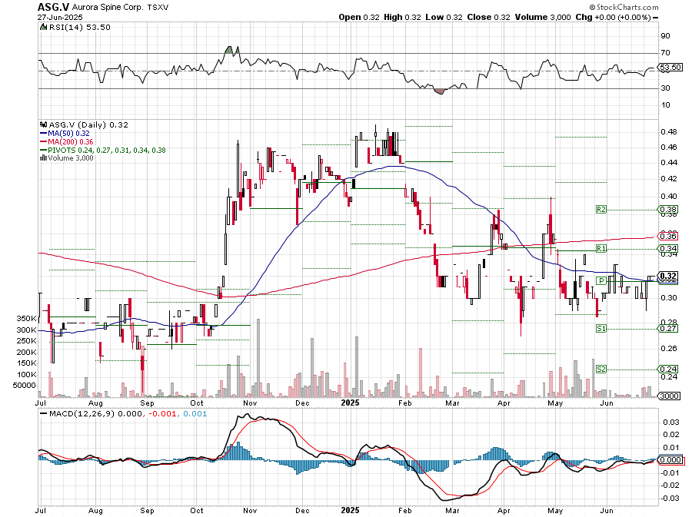Click the 27-Jun-2025 date label
Viewport: 692px width, 517px height.
click(60, 17)
